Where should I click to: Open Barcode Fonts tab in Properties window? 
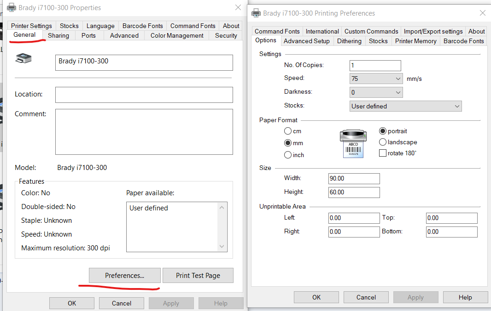143,26
